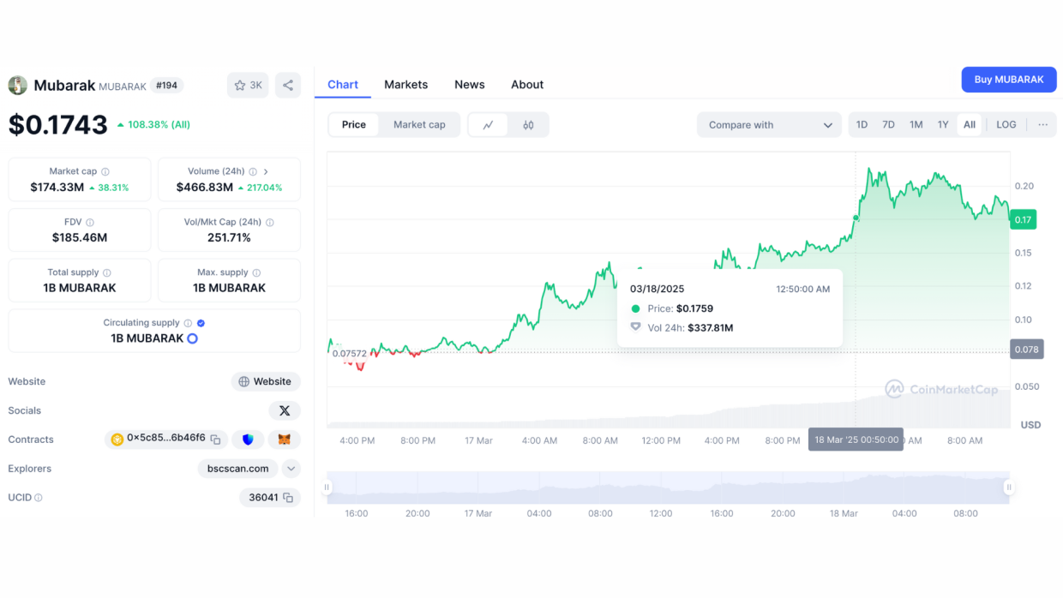Click the USD axis currency label
Image resolution: width=1063 pixels, height=598 pixels.
pyautogui.click(x=1030, y=425)
